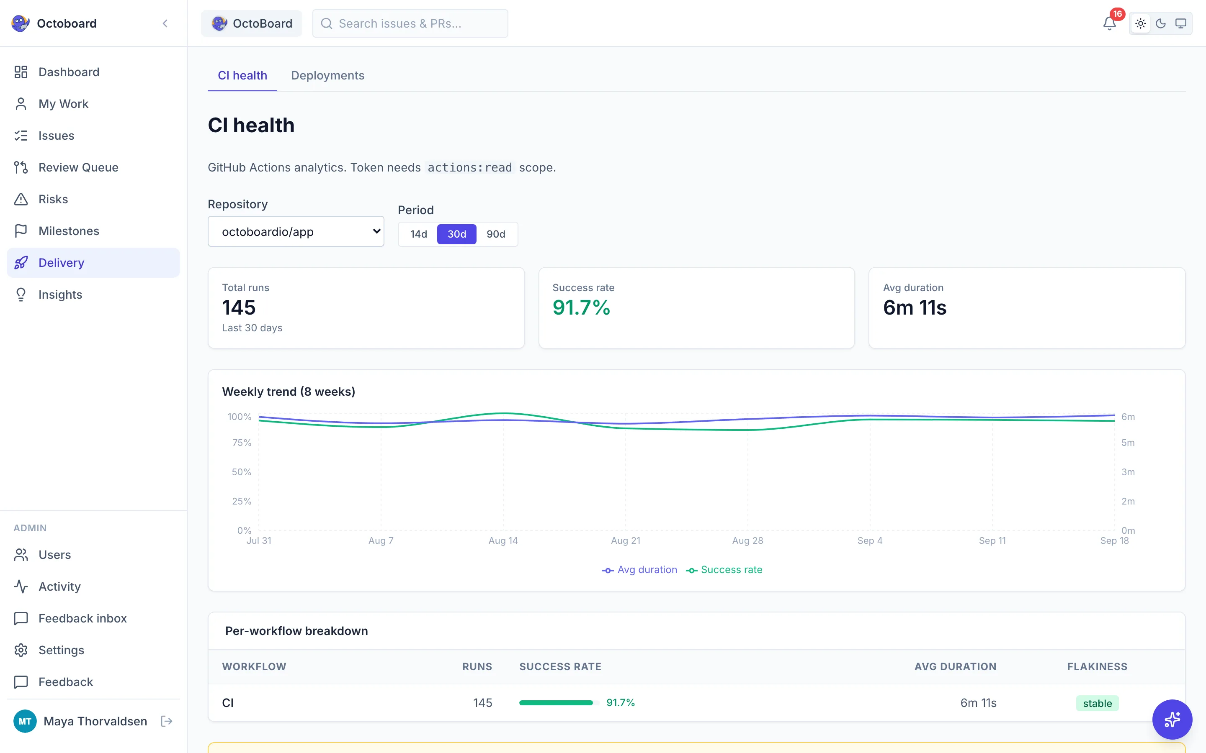This screenshot has width=1206, height=753.
Task: Open the notifications bell icon
Action: point(1109,23)
